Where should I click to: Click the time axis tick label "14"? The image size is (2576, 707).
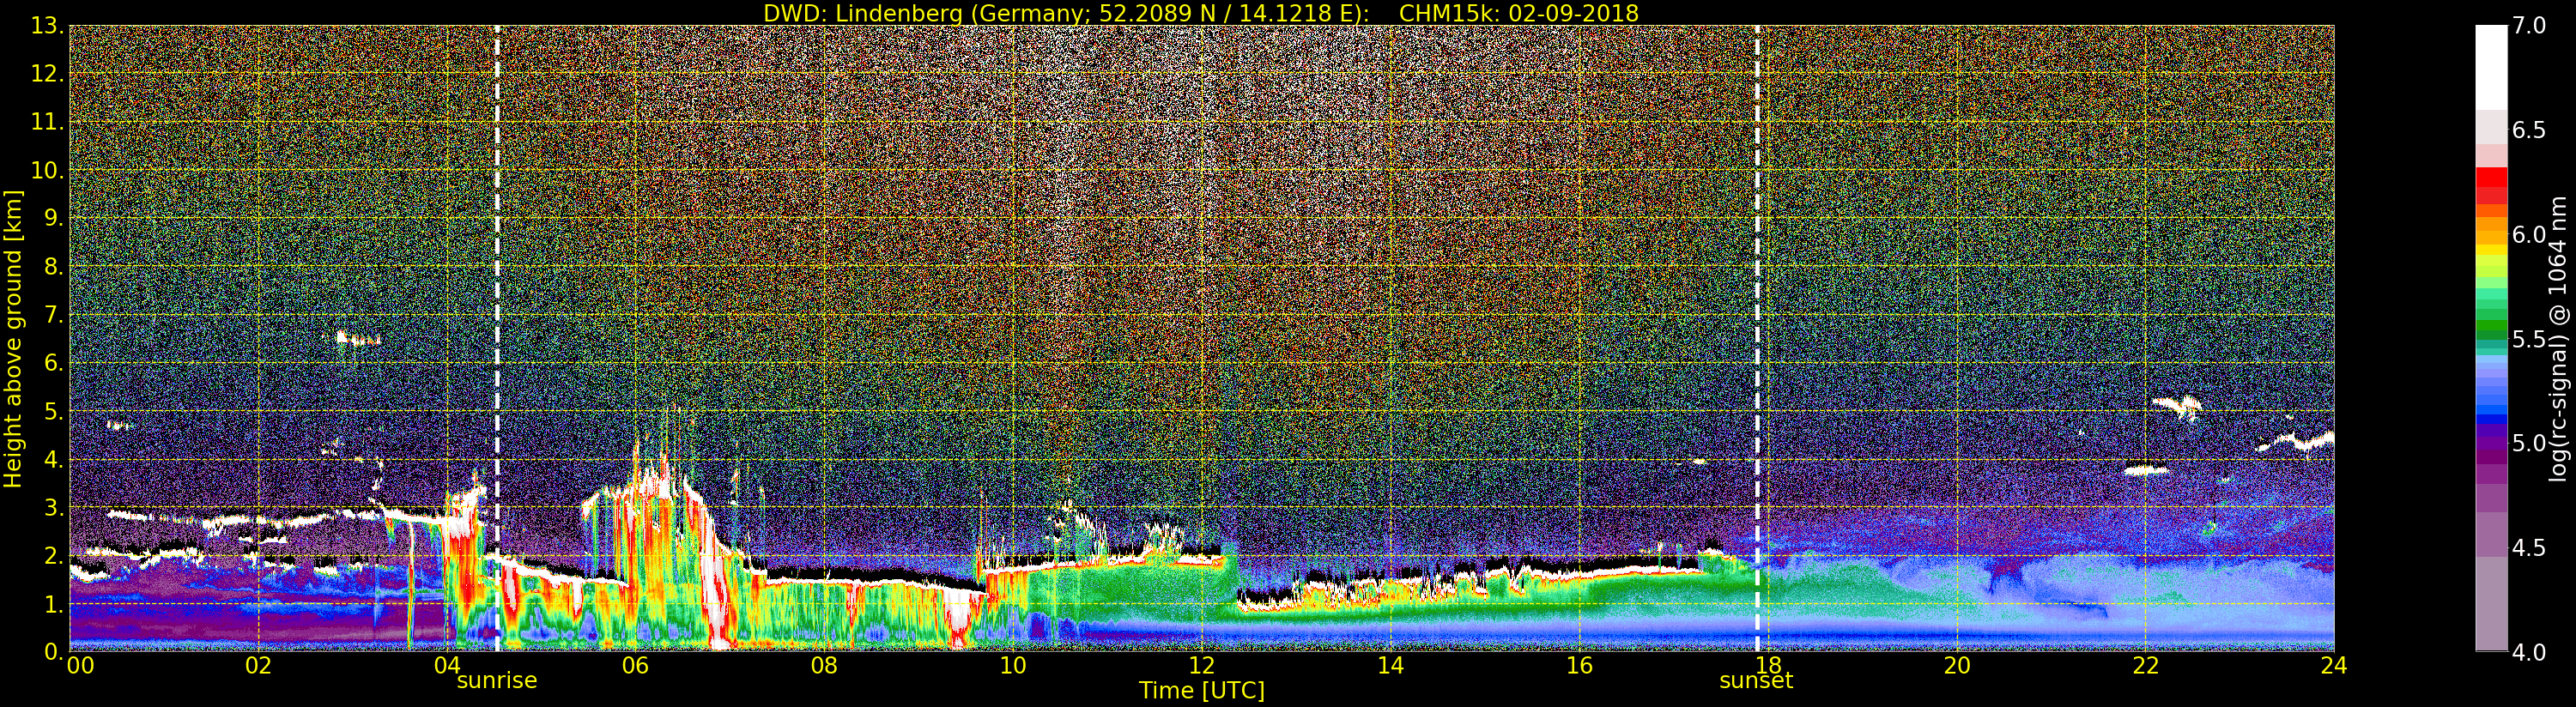pos(1390,666)
